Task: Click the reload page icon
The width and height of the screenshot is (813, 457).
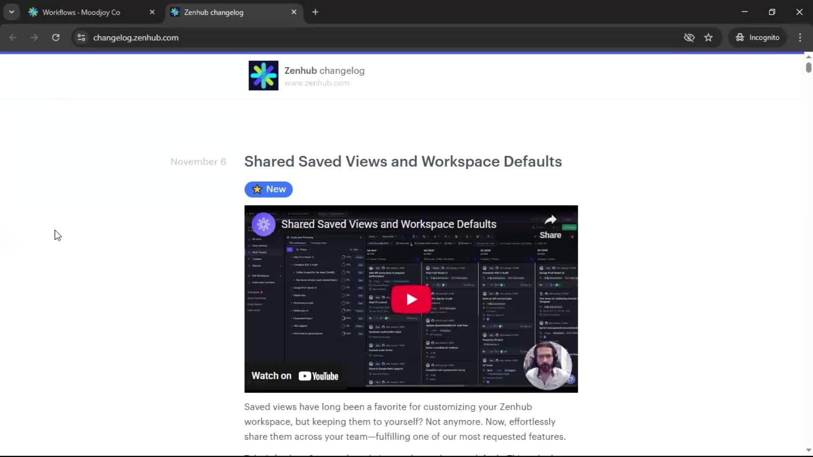Action: coord(55,37)
